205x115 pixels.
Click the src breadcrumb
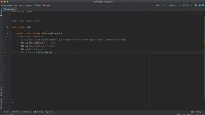tap(15, 5)
